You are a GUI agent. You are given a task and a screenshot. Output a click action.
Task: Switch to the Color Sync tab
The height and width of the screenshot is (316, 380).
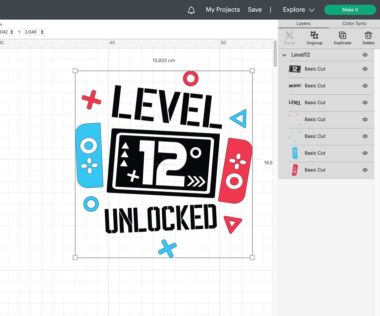[354, 24]
